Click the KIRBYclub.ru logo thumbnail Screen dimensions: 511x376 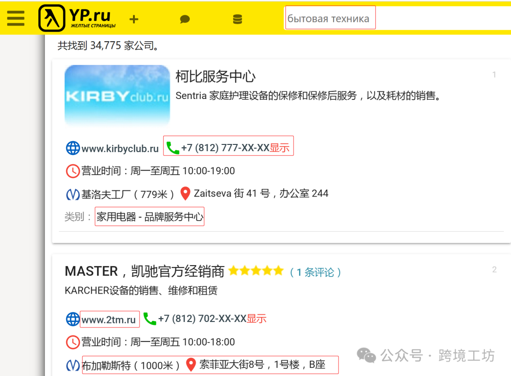coord(117,95)
